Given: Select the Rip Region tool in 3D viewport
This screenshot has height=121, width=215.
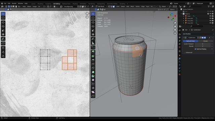Looking at the screenshot, I should pos(93,96).
